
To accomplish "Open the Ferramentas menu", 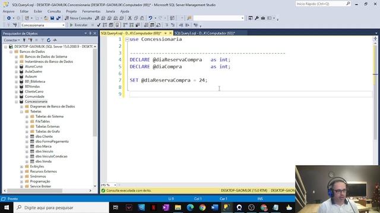I will [x=91, y=11].
